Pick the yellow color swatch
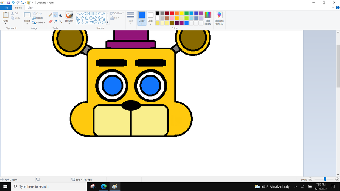 coord(181,14)
